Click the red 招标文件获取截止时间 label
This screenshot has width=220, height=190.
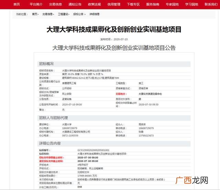click(x=52, y=157)
